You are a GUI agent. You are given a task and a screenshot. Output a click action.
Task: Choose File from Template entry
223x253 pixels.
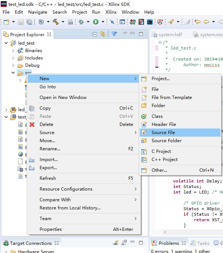[x=180, y=98]
